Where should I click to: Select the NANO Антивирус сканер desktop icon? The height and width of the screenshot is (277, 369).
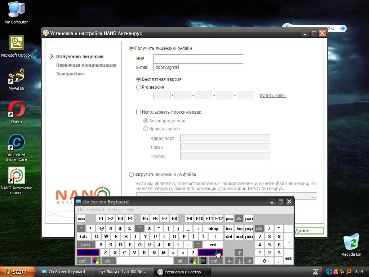point(16,181)
